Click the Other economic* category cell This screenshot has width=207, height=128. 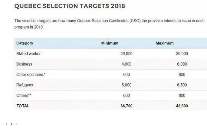(31, 75)
